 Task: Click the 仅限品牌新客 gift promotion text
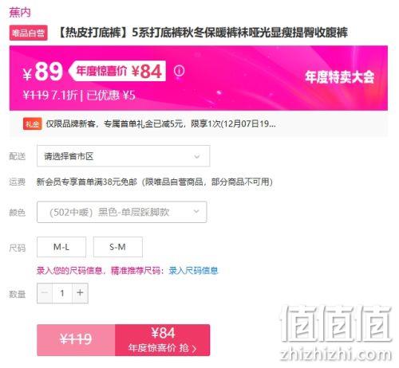point(160,123)
